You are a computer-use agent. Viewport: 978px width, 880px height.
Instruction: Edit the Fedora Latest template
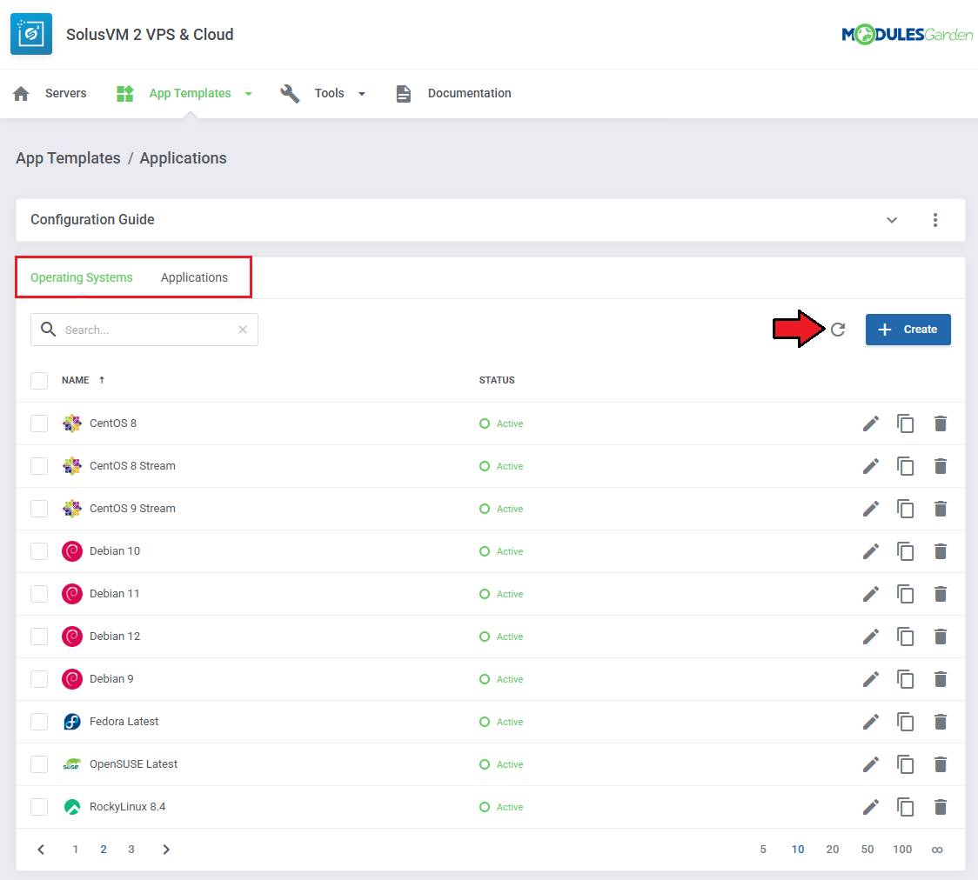pyautogui.click(x=871, y=722)
